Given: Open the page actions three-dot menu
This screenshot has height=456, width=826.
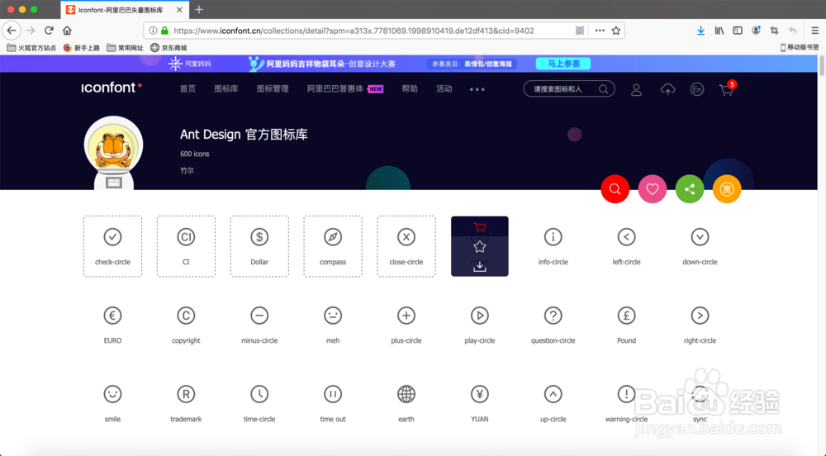Looking at the screenshot, I should [600, 31].
